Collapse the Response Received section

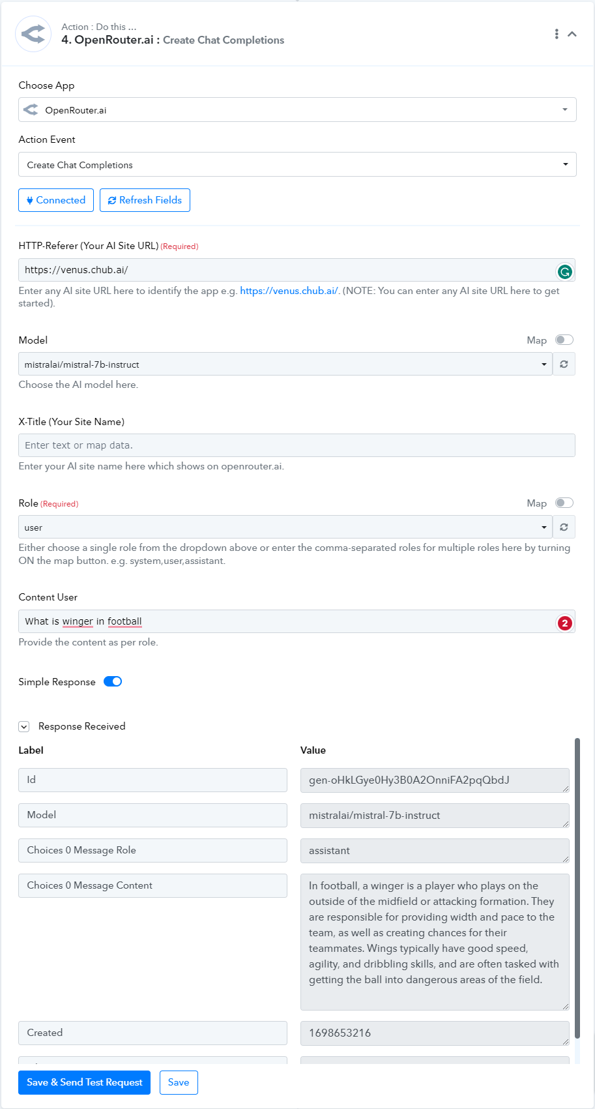[24, 726]
